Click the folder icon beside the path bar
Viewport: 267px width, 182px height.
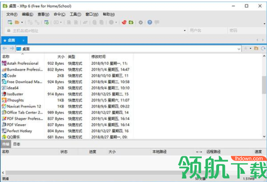click(x=256, y=48)
